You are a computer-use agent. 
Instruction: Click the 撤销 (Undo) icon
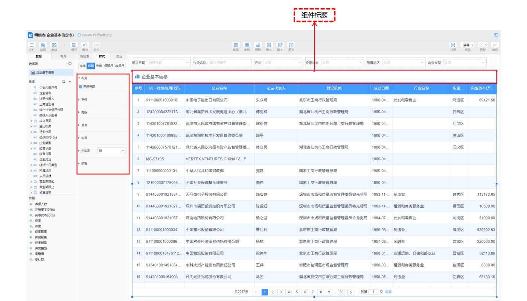pos(85,46)
